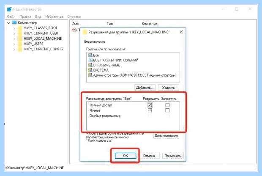Click the HKEY_LOCAL_MACHINE folder icon
Screen dimensions: 262x176
tap(20, 38)
